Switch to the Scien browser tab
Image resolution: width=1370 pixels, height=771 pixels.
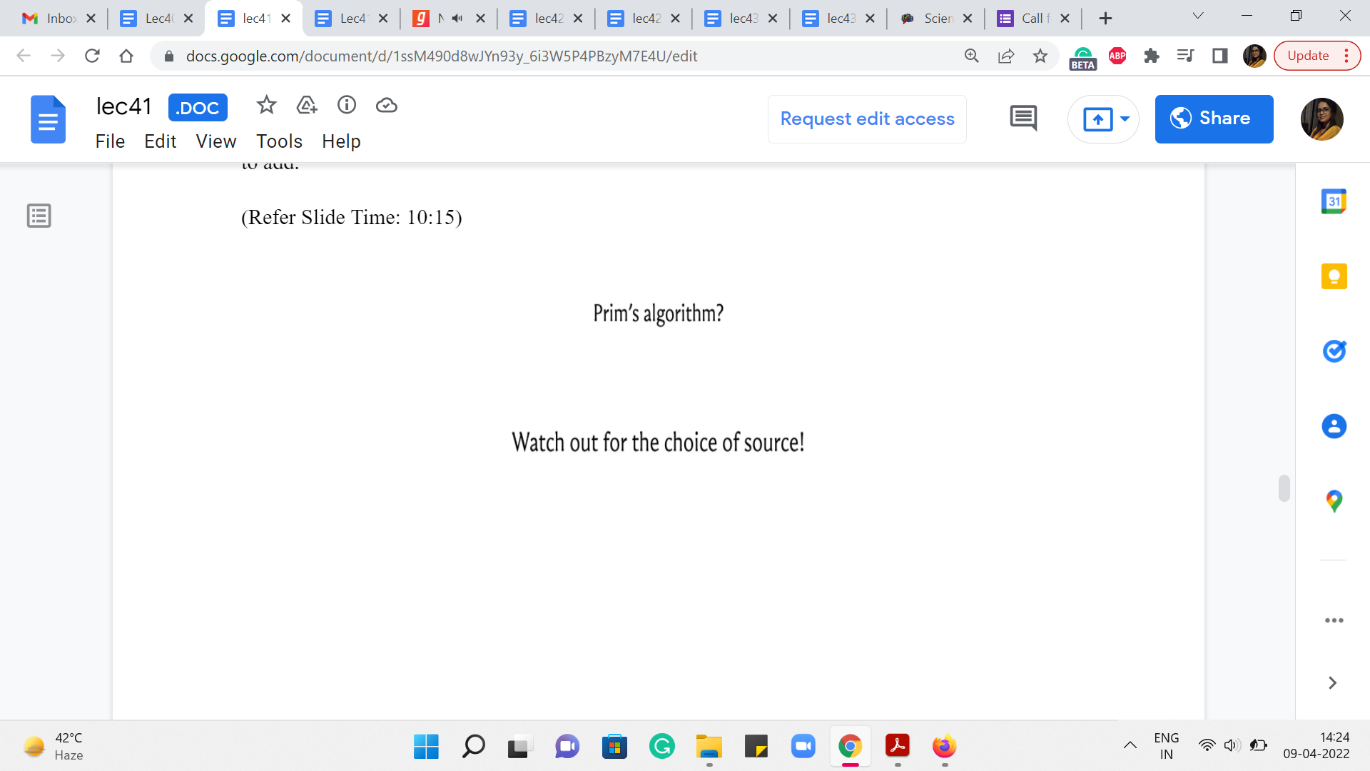tap(935, 19)
